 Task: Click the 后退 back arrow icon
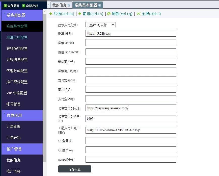click(51, 14)
